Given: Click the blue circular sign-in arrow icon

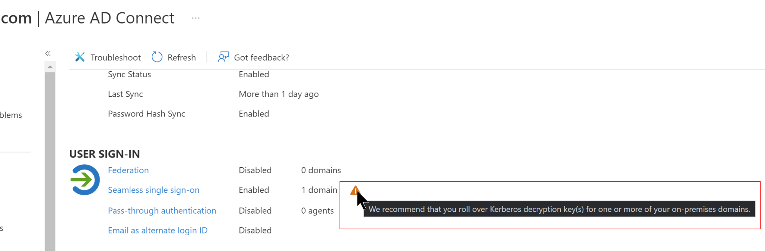Looking at the screenshot, I should 85,179.
